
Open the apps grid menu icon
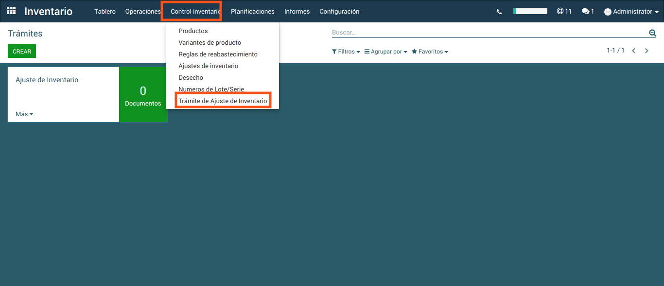[x=11, y=11]
